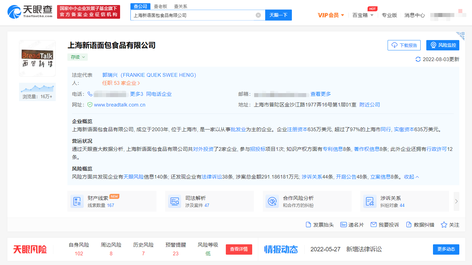
Task: Expand the VIP会员 dropdown menu
Action: [331, 15]
